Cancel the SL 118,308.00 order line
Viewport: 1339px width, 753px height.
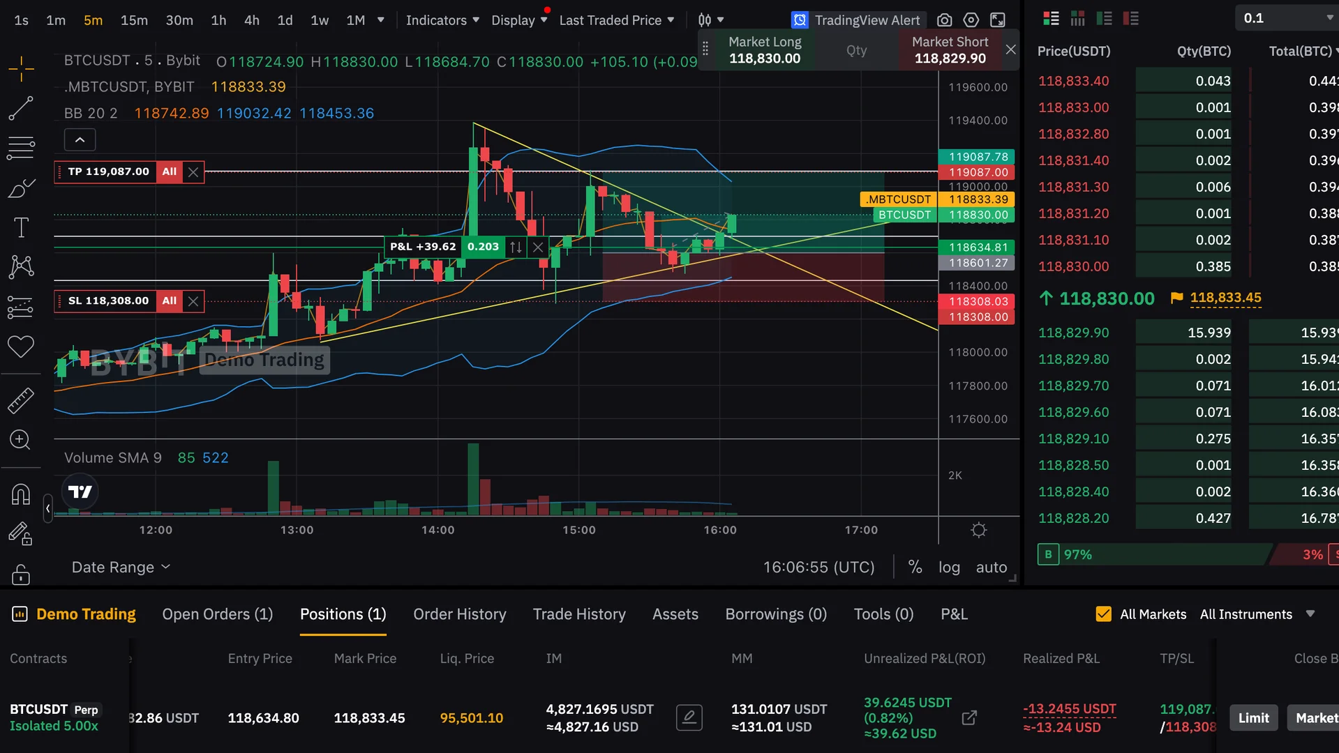tap(193, 301)
